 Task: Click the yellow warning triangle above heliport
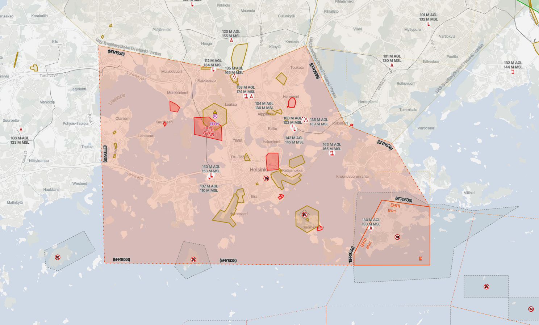click(215, 112)
